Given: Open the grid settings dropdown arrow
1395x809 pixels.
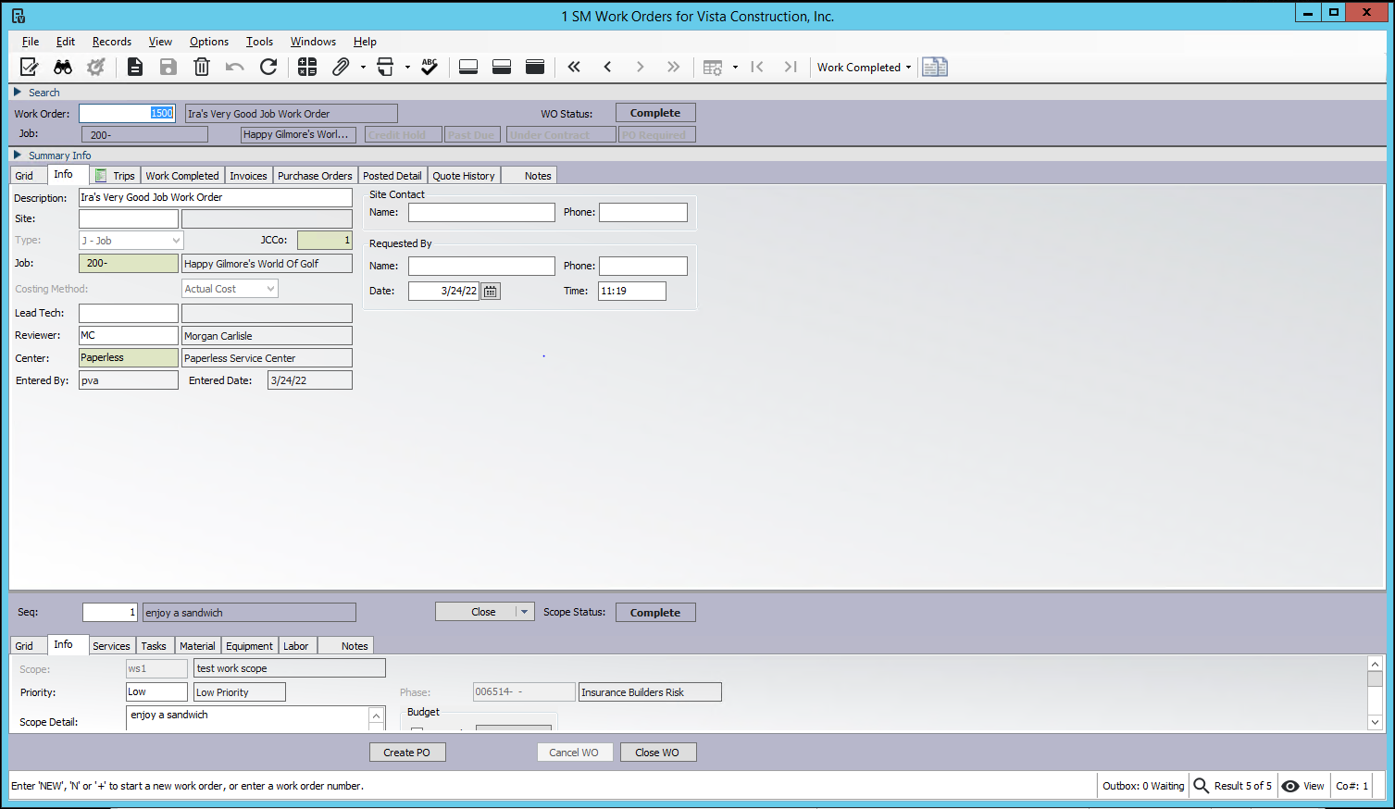Looking at the screenshot, I should [x=735, y=67].
